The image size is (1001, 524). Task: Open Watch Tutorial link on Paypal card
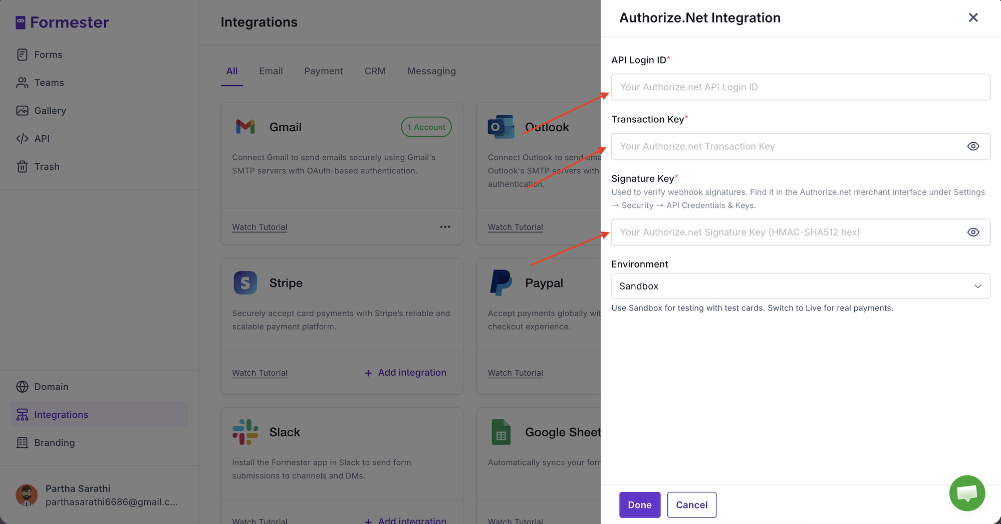point(515,373)
